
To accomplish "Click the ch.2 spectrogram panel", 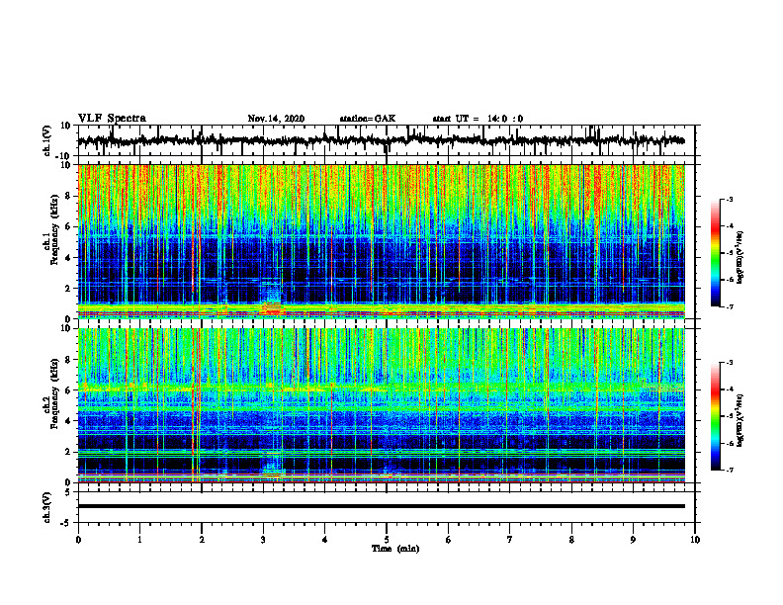I will [x=381, y=405].
